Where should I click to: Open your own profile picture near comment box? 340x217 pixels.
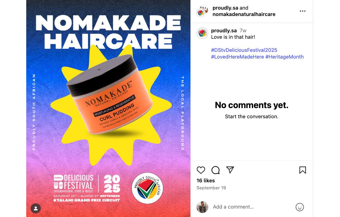(202, 207)
